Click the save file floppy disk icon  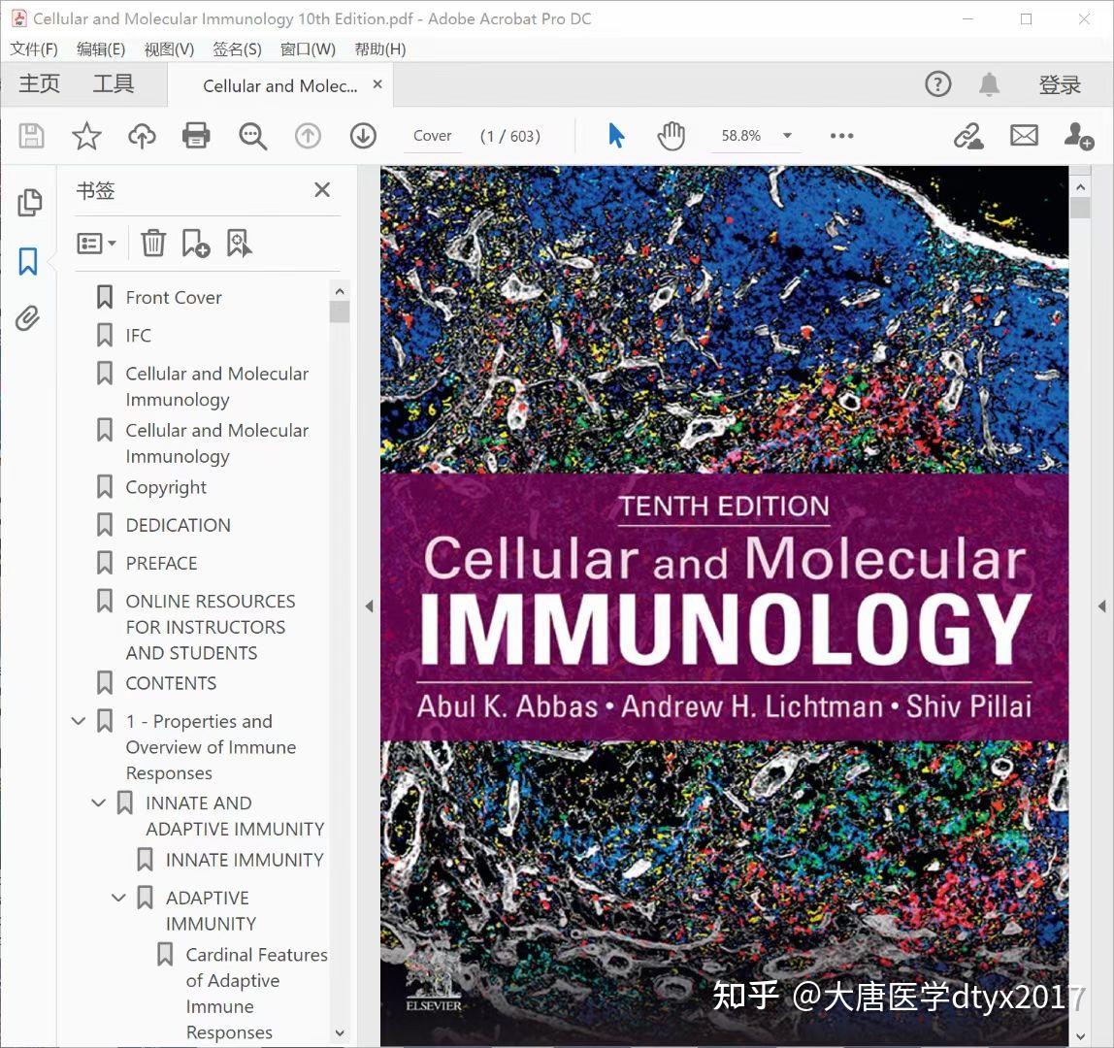31,135
